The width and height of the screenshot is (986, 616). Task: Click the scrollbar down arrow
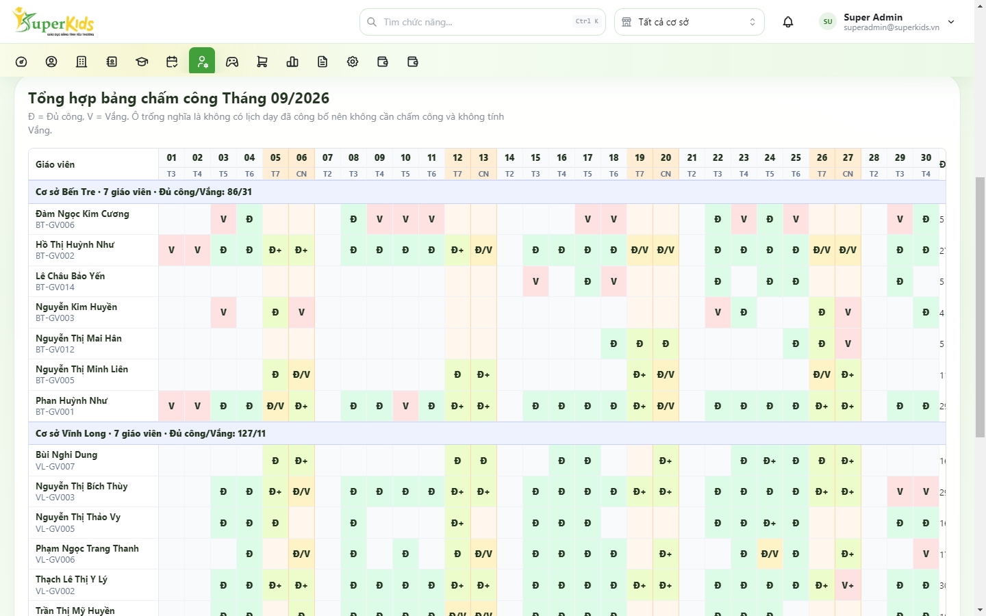pos(980,610)
